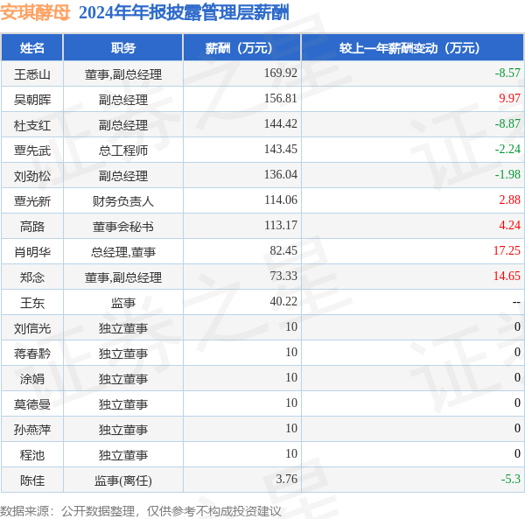Click the 职务 column header

click(x=122, y=48)
